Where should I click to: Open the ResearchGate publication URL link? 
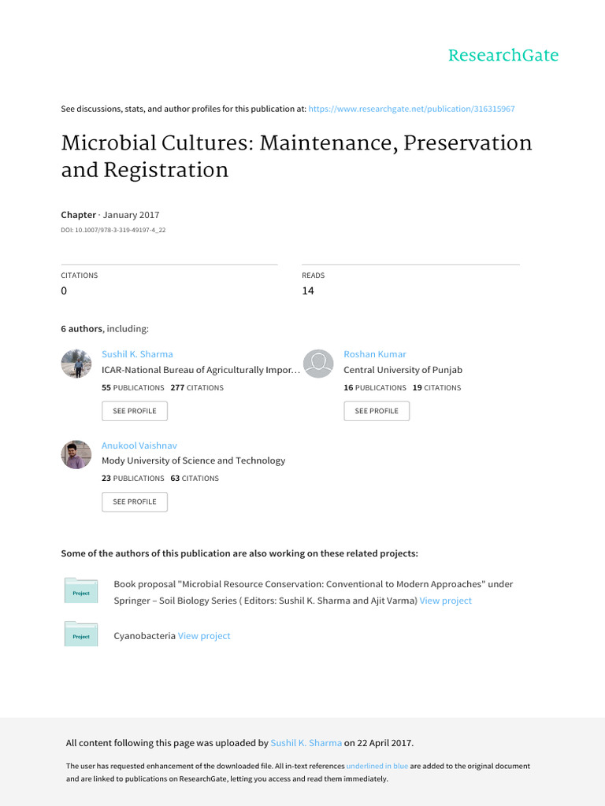point(411,109)
